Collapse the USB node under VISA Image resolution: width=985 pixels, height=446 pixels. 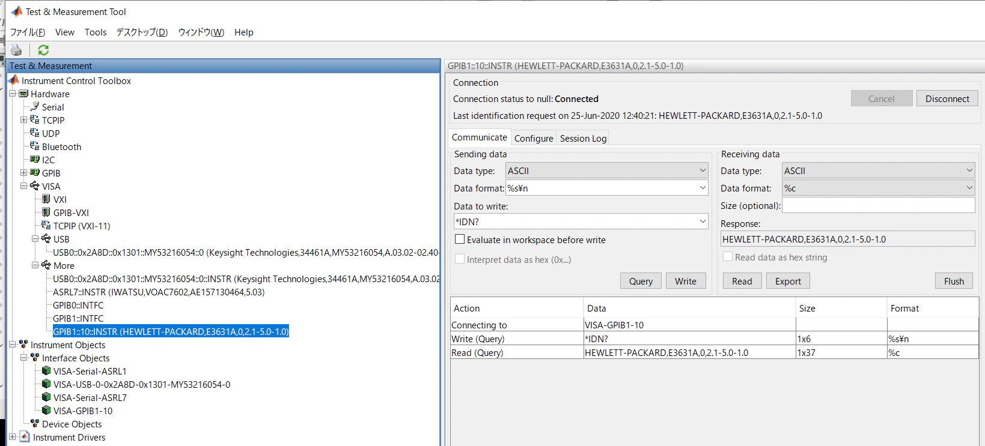35,239
